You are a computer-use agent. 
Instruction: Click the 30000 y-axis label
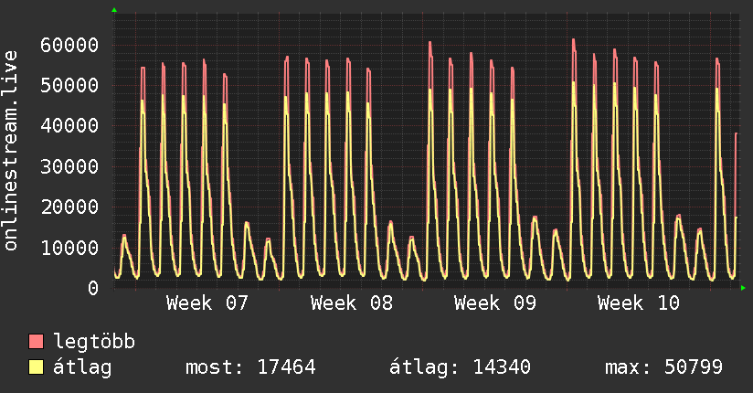point(69,166)
